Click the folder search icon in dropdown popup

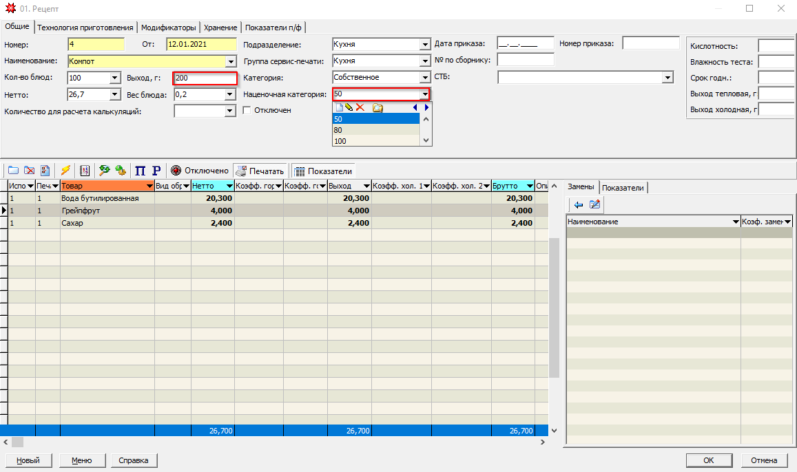pos(377,107)
